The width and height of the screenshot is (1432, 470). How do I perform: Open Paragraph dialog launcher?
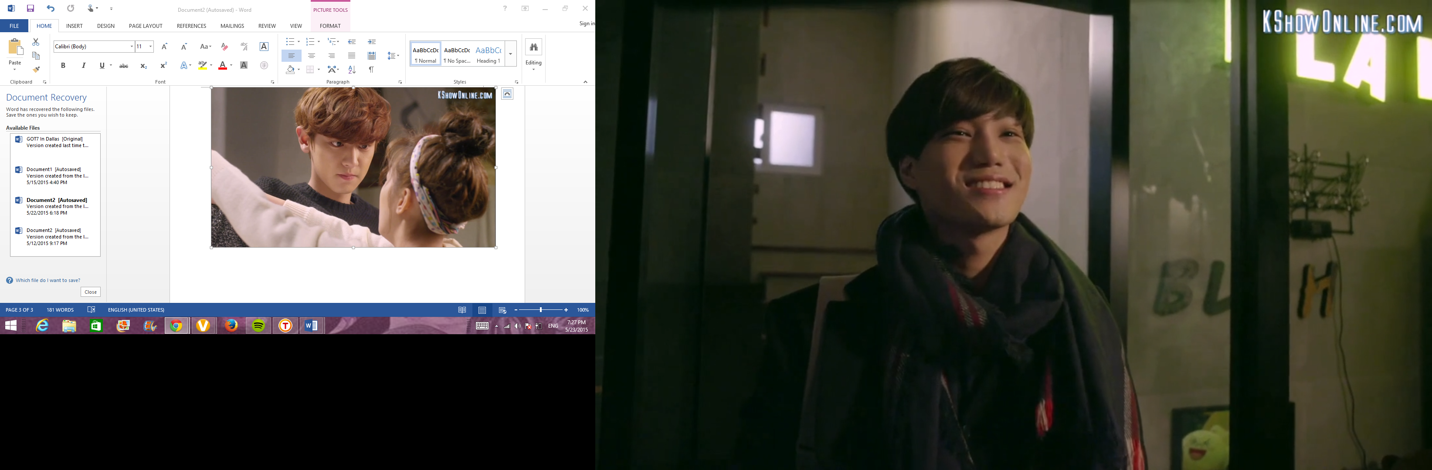(x=400, y=82)
